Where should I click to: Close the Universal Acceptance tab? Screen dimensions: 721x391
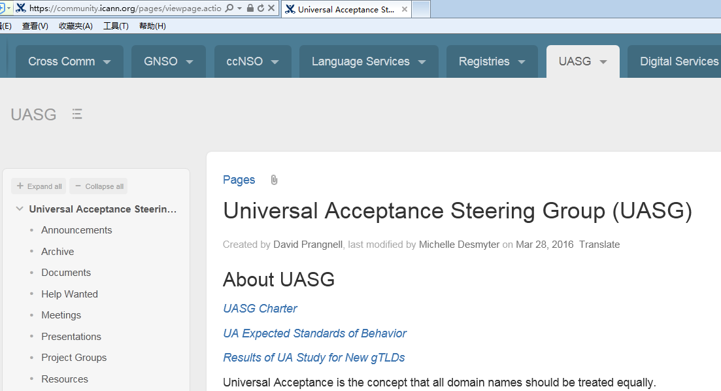(404, 9)
